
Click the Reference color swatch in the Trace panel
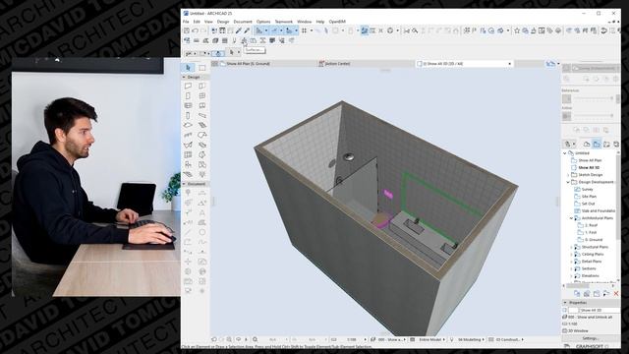pos(566,98)
